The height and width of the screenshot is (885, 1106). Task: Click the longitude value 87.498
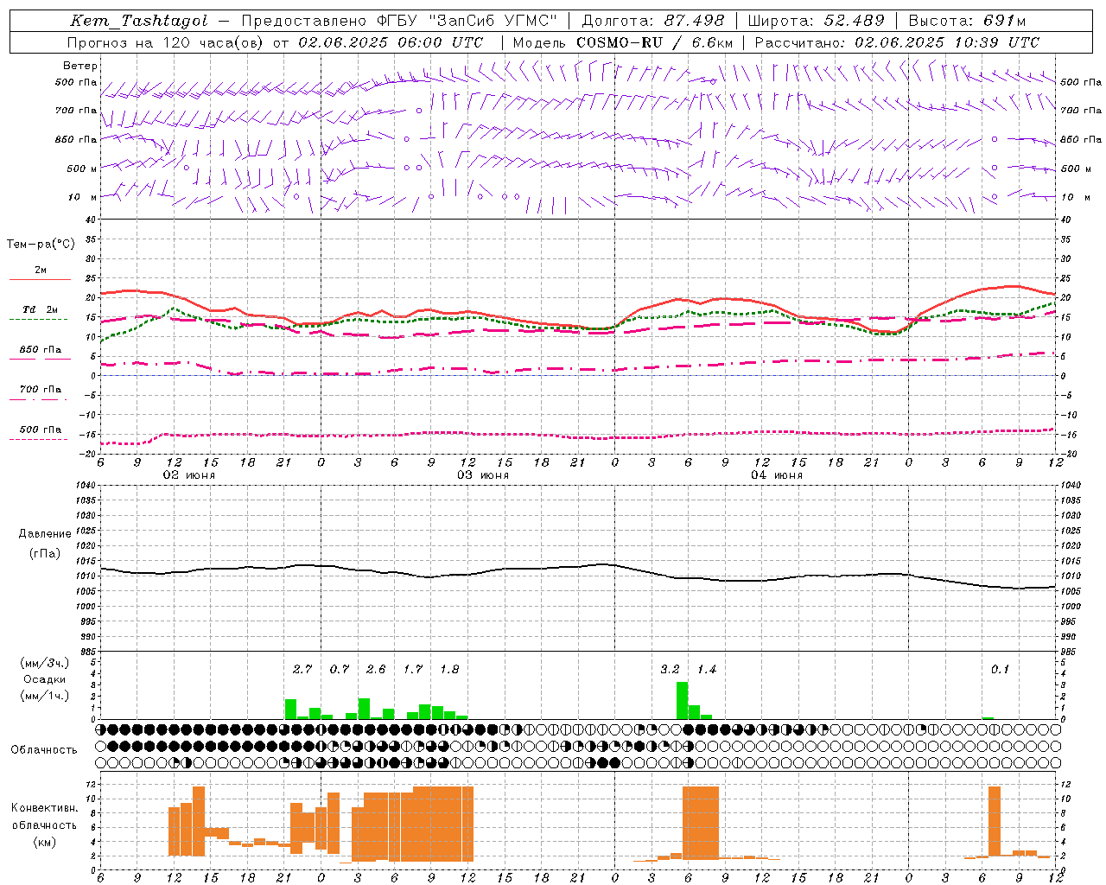point(695,21)
